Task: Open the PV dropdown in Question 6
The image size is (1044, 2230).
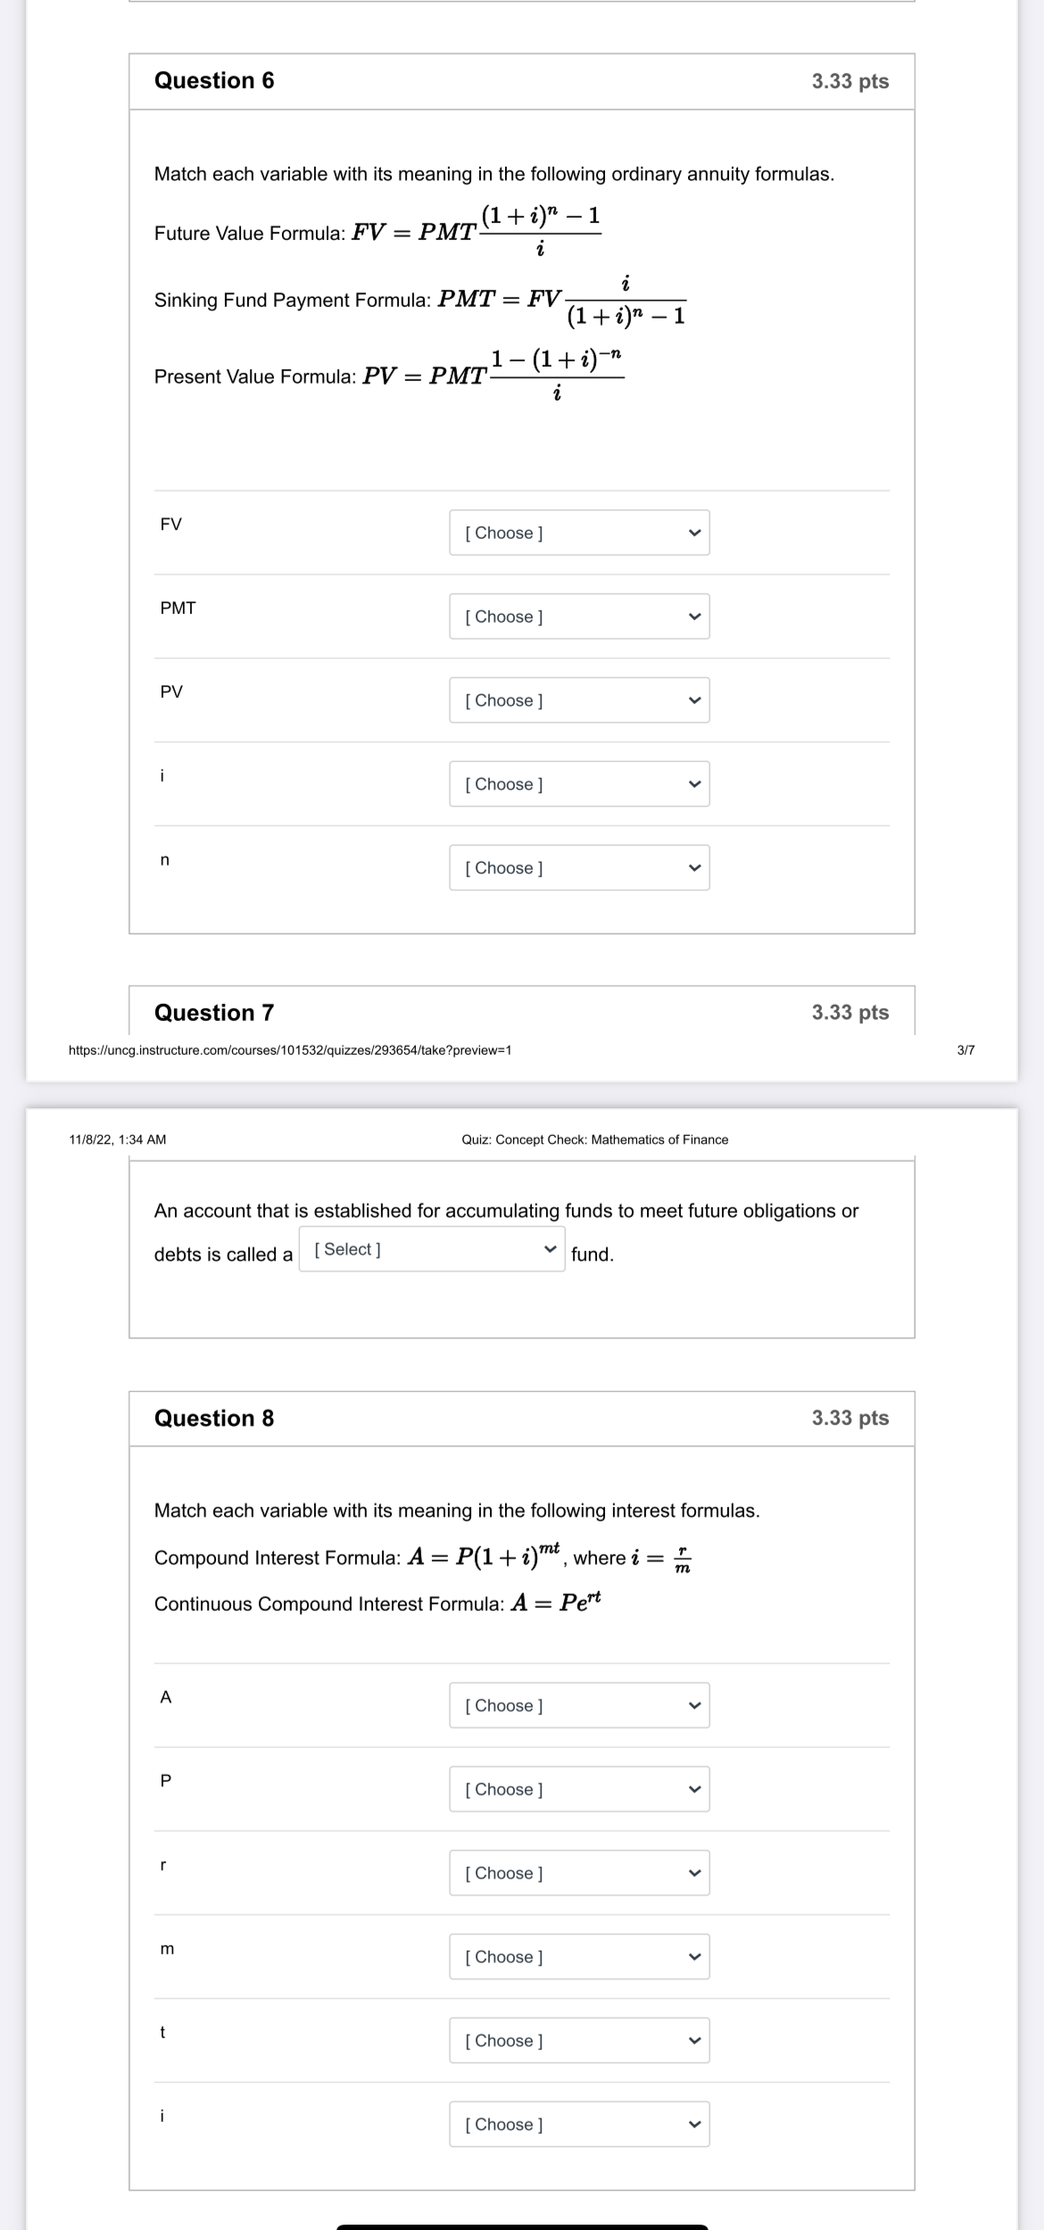Action: pyautogui.click(x=578, y=701)
